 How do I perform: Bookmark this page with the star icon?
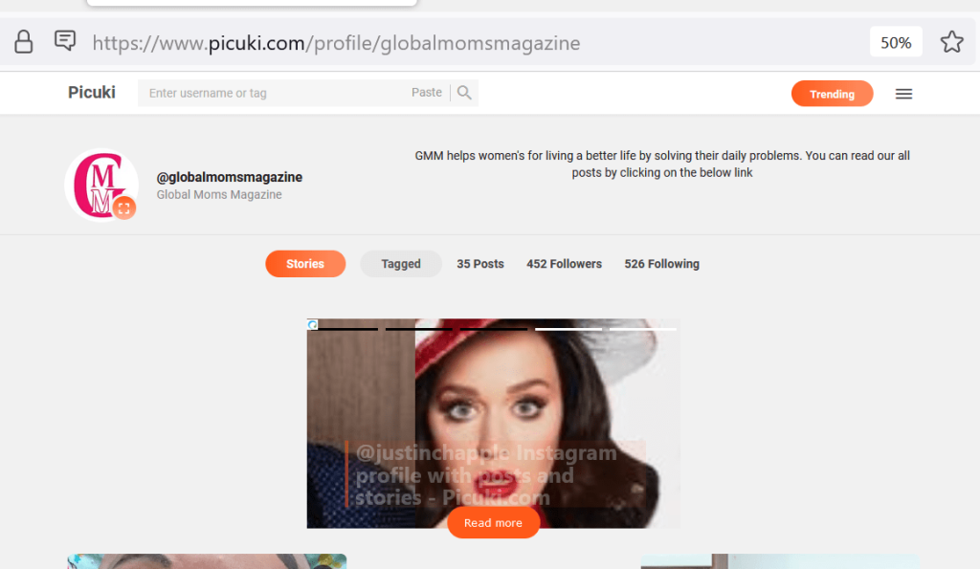coord(952,42)
